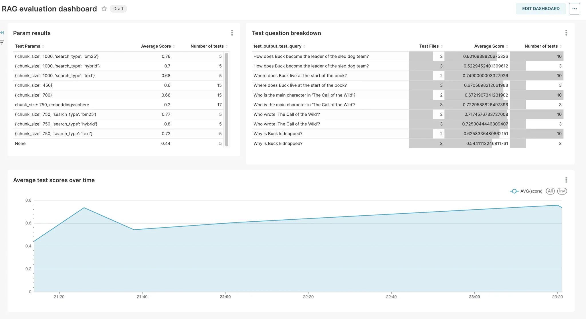The height and width of the screenshot is (319, 586).
Task: Sort the test_output_test_query column
Action: coord(305,46)
